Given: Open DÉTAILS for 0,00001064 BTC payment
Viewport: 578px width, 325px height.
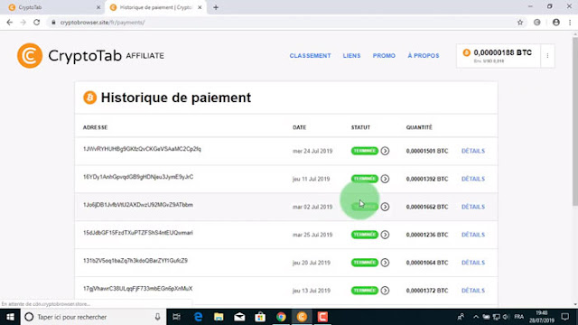Looking at the screenshot, I should pyautogui.click(x=473, y=263).
